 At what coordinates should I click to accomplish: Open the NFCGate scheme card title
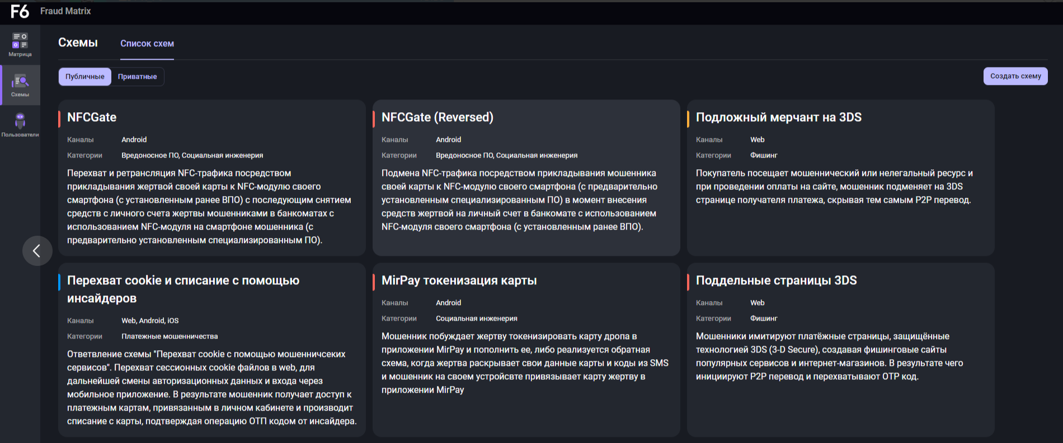tap(92, 117)
